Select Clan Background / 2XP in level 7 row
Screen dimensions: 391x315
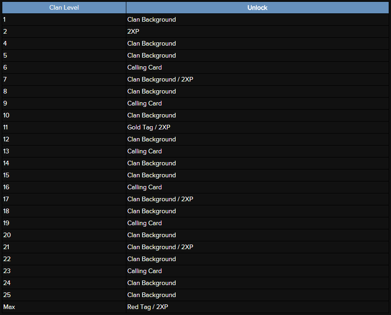tap(257, 79)
